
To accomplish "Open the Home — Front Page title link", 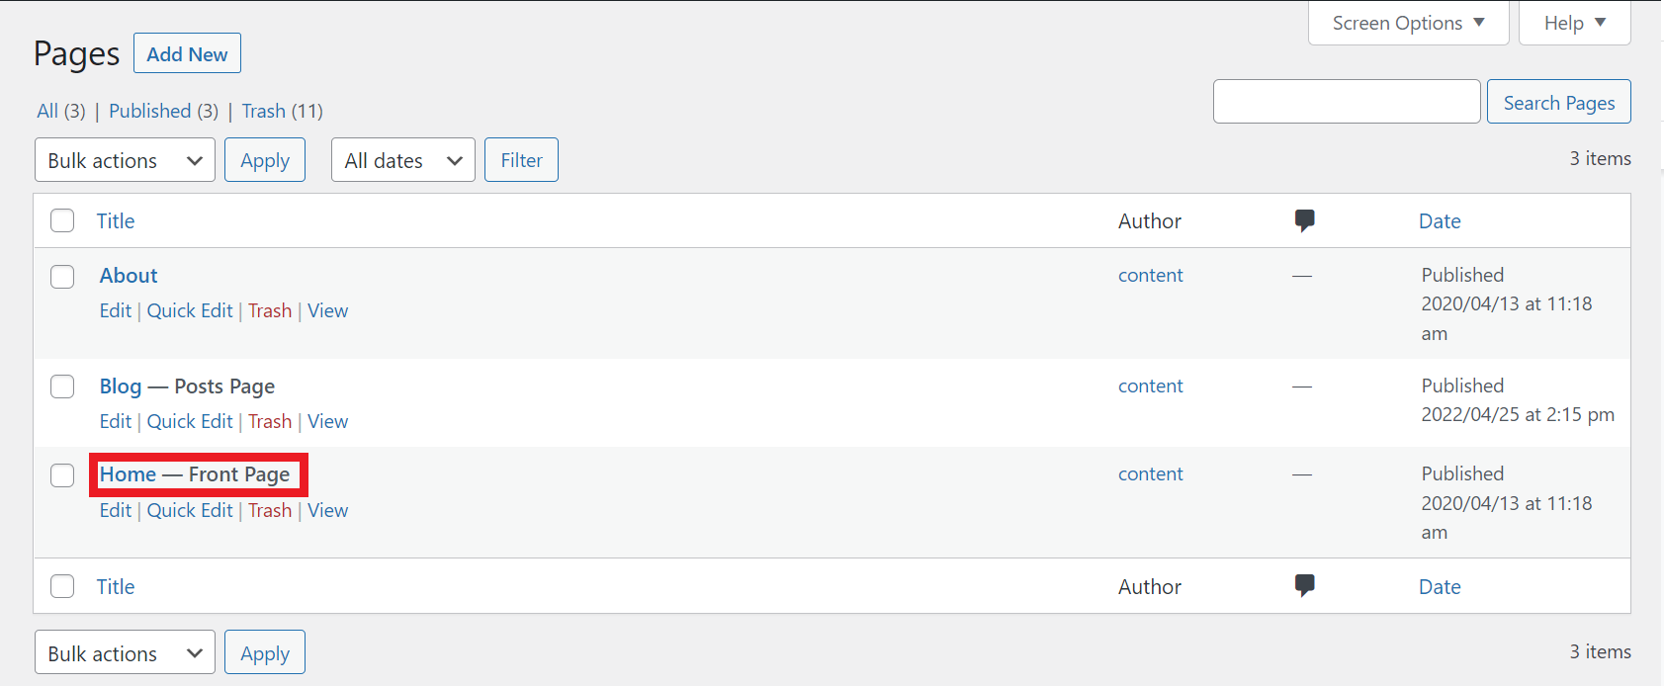I will [129, 474].
